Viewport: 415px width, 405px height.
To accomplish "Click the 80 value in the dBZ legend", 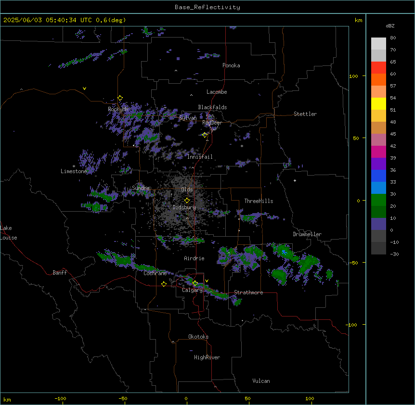I will click(x=393, y=38).
